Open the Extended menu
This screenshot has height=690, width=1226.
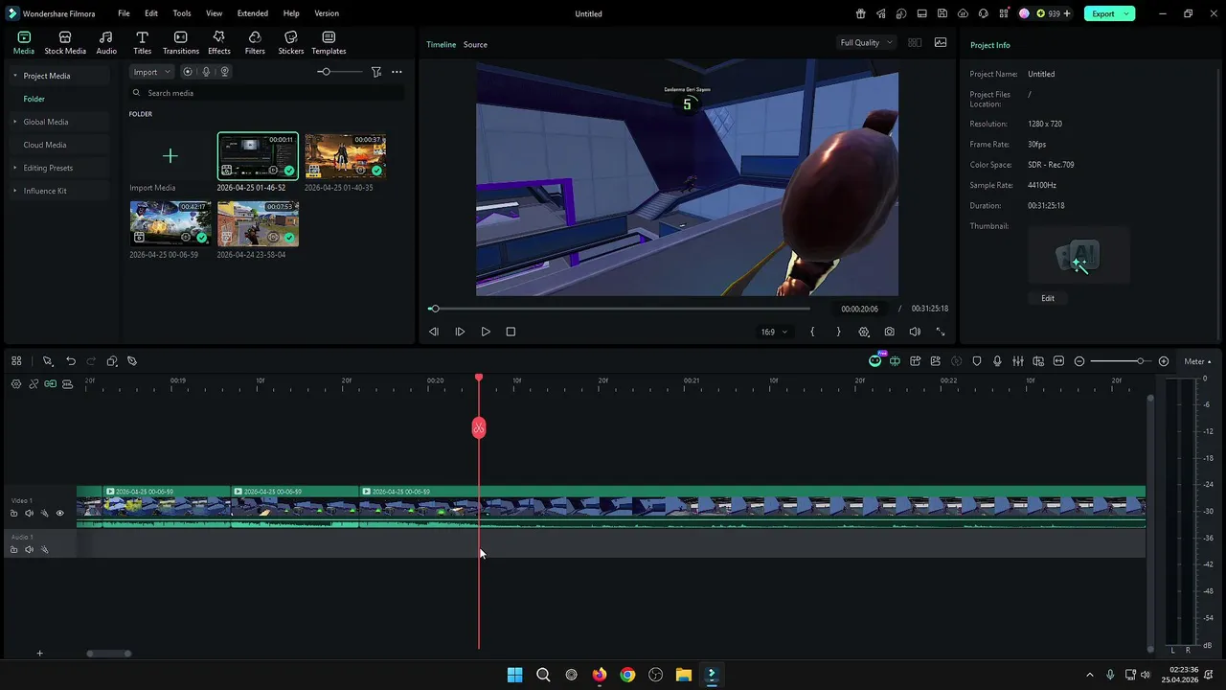(253, 13)
